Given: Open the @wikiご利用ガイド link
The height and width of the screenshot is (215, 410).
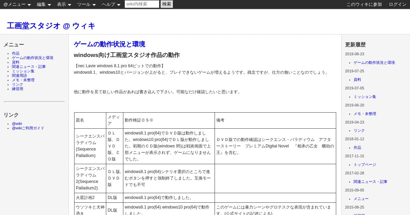Looking at the screenshot, I should pyautogui.click(x=28, y=128).
